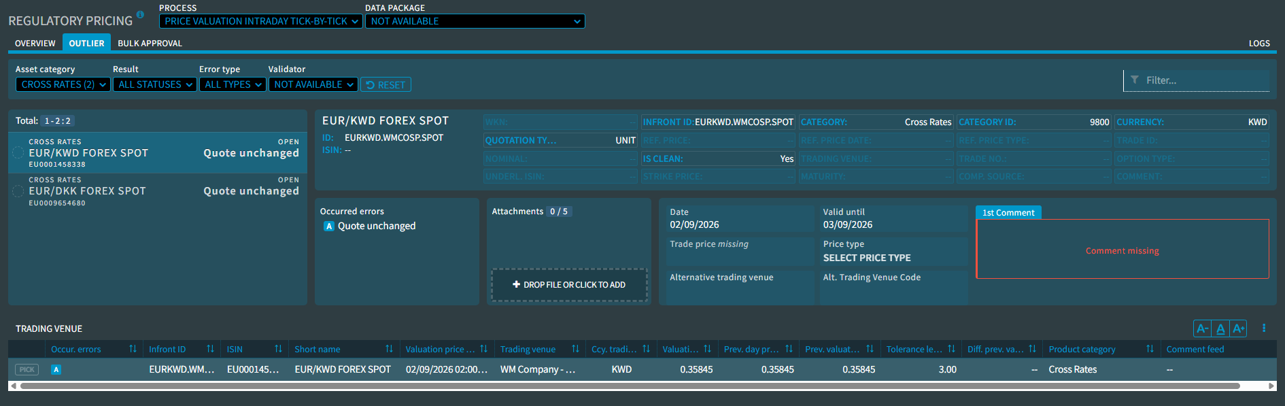1285x406 pixels.
Task: Click the A badge in trading venue row
Action: click(x=56, y=369)
